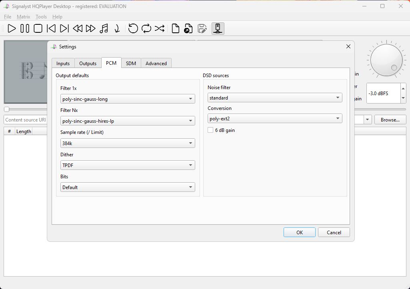Click the OK button

(x=299, y=232)
